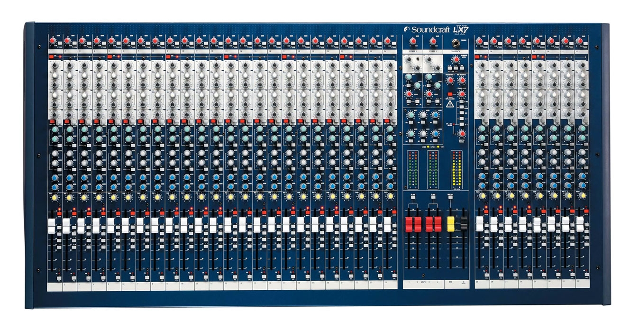Click the red gain knob on channel 32
Screen dimensions: 629x322
click(x=580, y=41)
